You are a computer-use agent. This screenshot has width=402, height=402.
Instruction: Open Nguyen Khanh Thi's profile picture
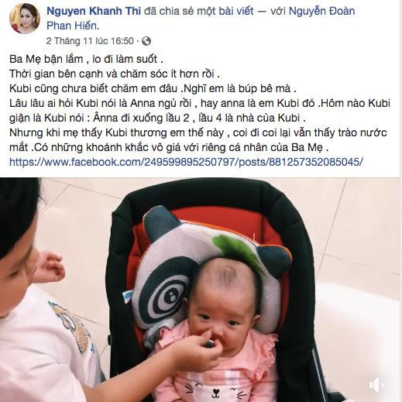pyautogui.click(x=25, y=19)
